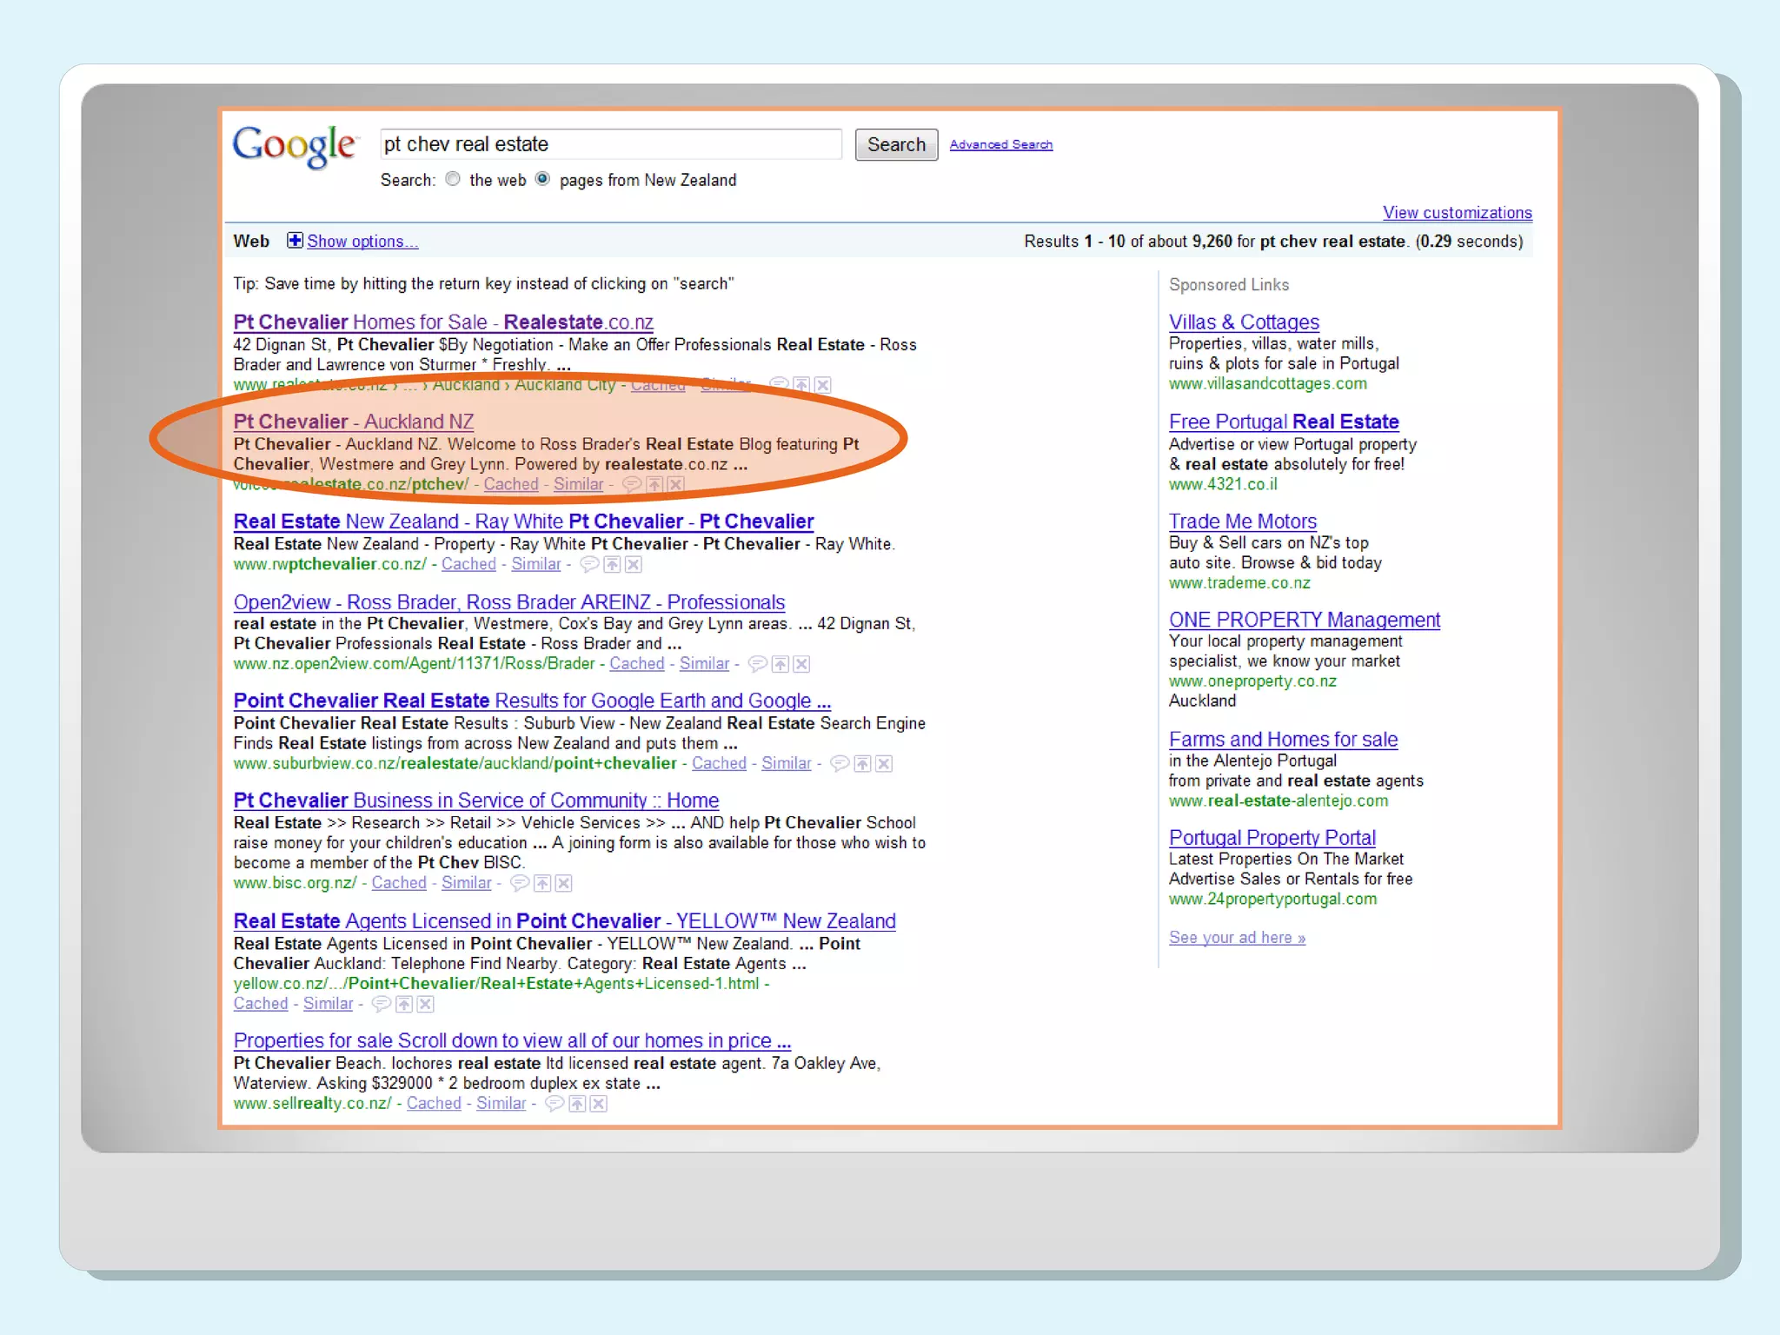Open Cached link for Open2view result

[636, 664]
